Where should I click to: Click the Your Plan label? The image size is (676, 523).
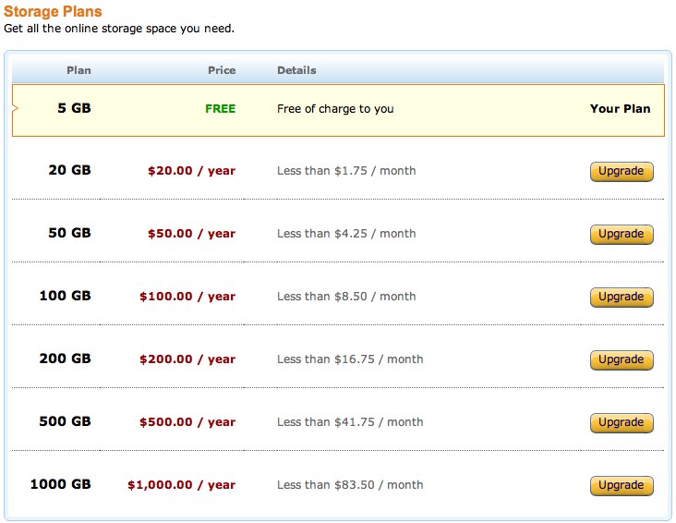620,108
